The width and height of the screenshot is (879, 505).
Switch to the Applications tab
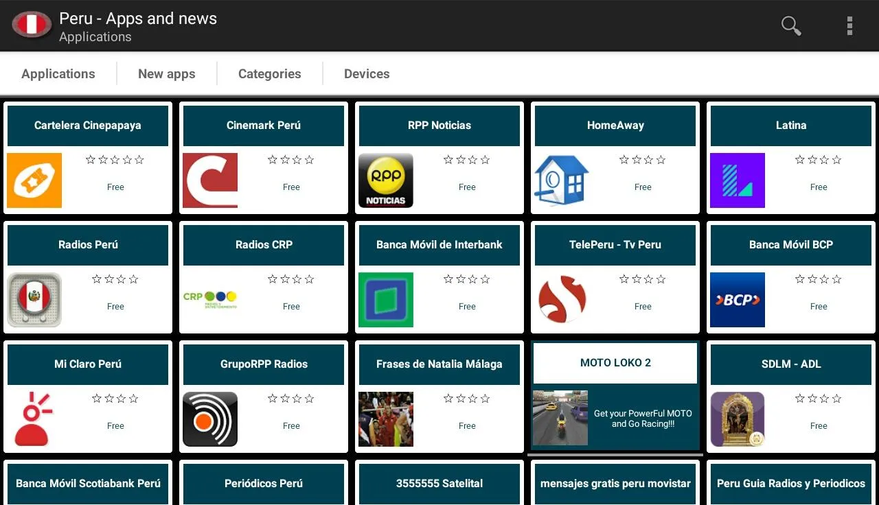pos(58,74)
